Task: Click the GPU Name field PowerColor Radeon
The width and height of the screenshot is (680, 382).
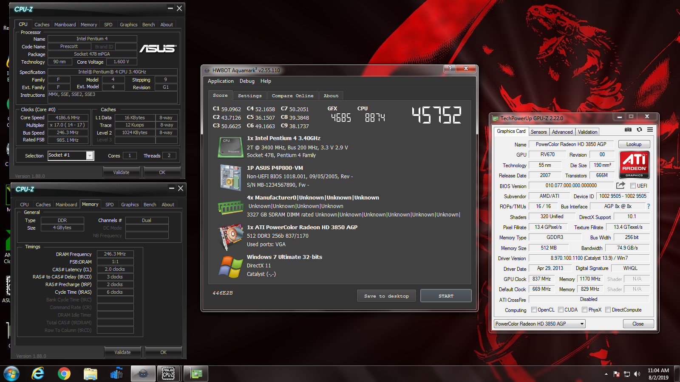Action: coord(571,144)
